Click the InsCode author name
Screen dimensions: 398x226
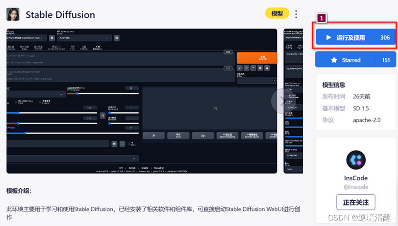pos(356,178)
